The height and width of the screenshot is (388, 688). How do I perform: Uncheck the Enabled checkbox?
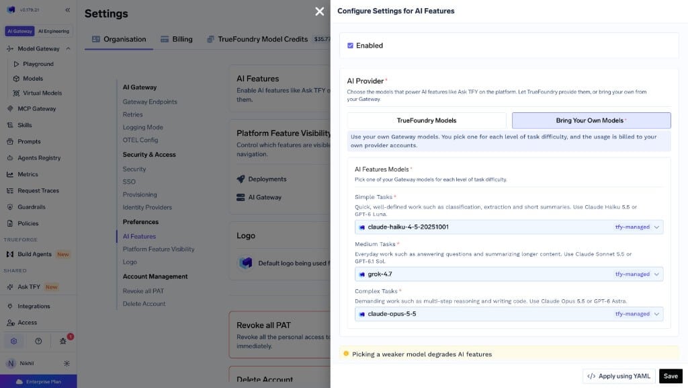click(x=350, y=46)
